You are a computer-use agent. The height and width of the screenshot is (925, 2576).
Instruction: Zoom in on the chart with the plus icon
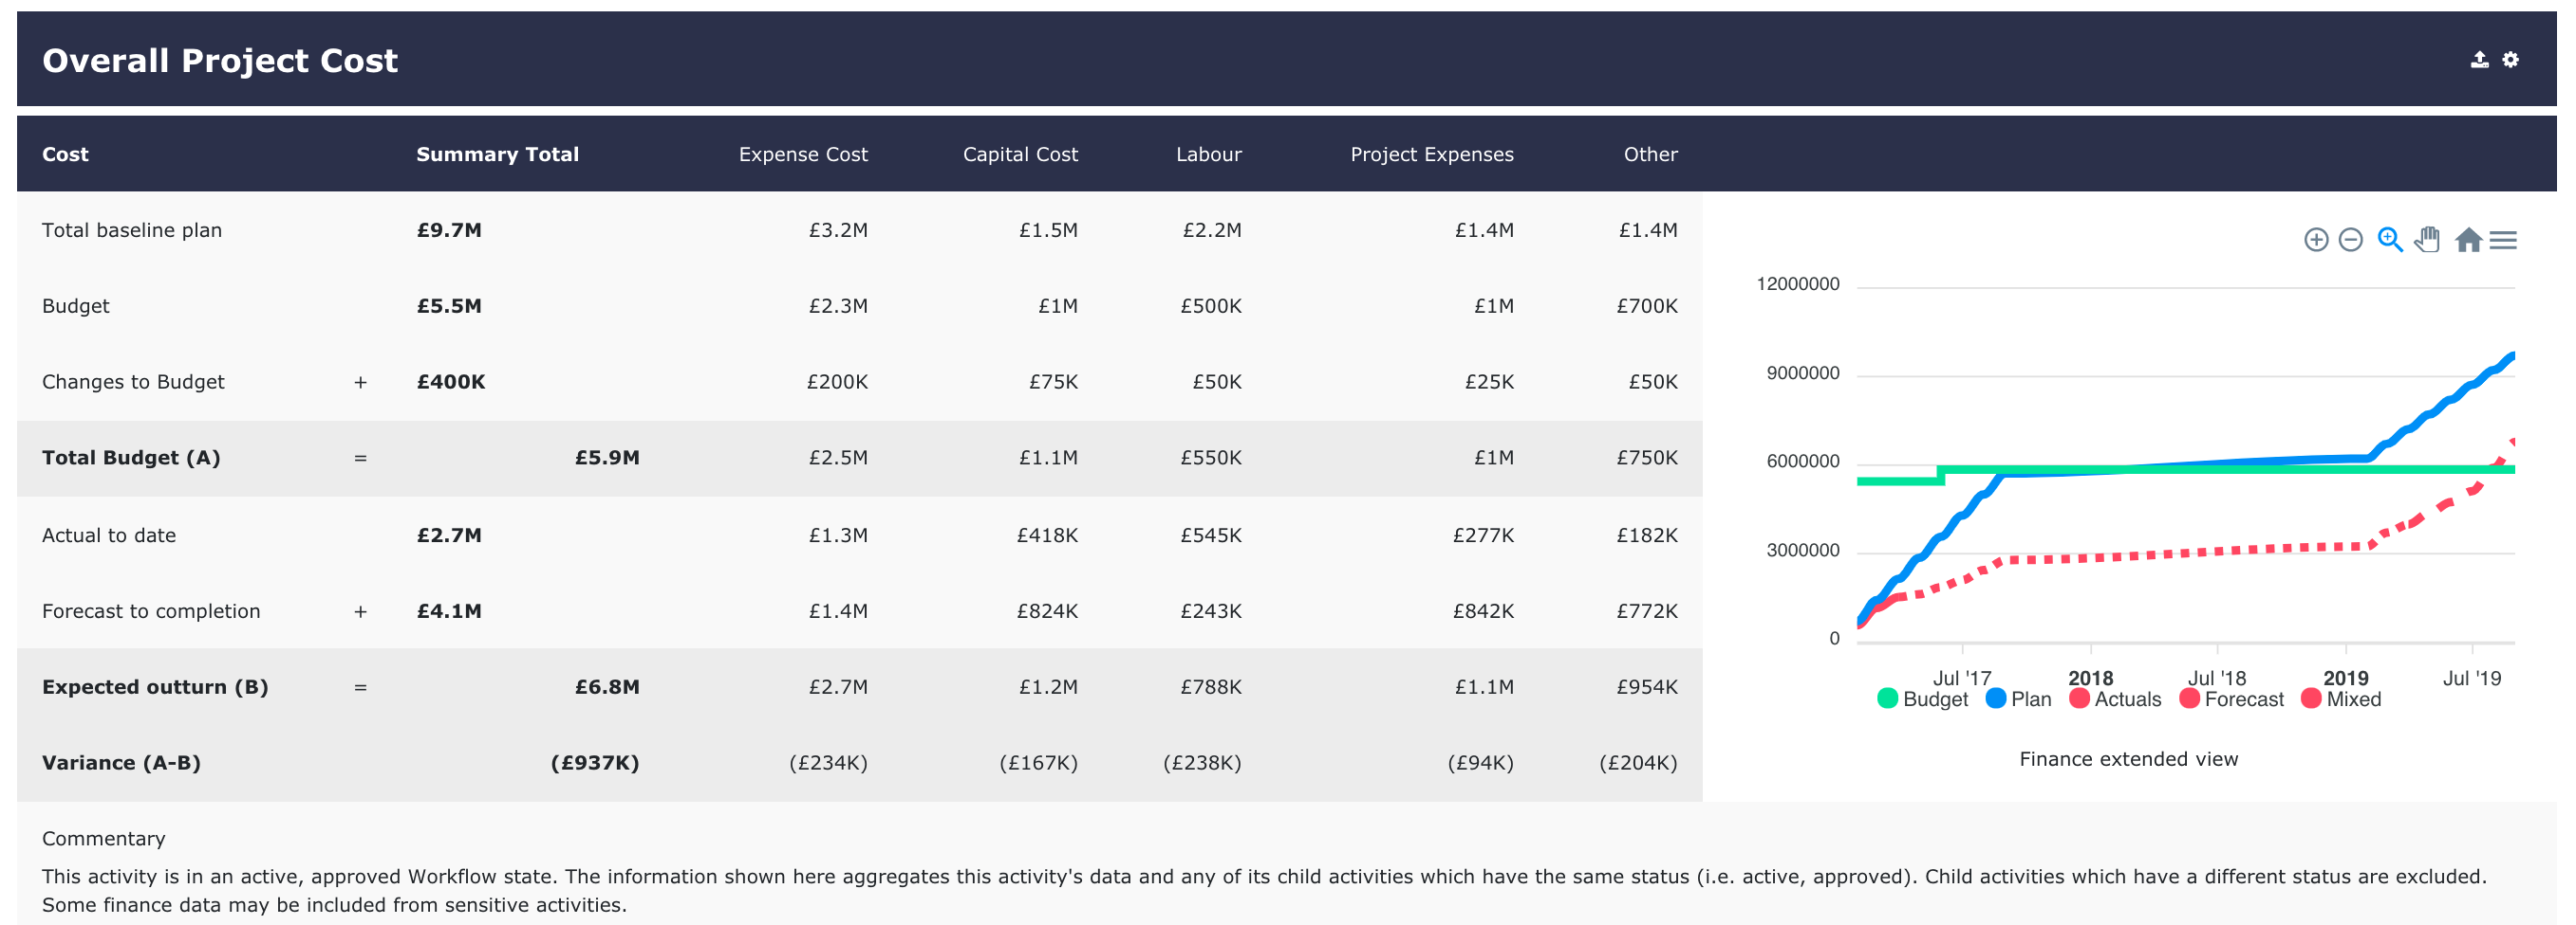(2315, 240)
